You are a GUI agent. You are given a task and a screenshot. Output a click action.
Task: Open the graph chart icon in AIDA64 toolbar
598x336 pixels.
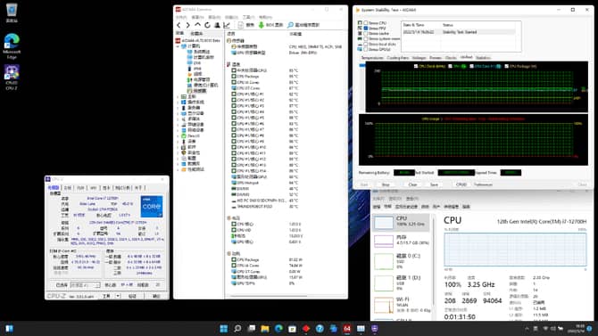pyautogui.click(x=227, y=25)
